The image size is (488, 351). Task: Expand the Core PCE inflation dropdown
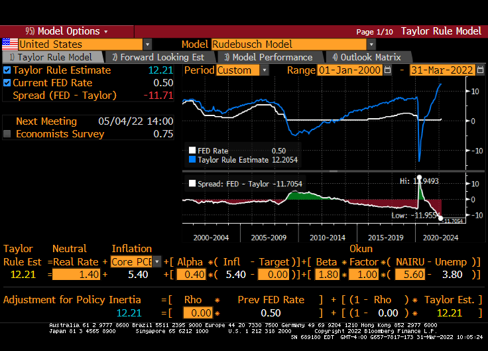pos(156,261)
